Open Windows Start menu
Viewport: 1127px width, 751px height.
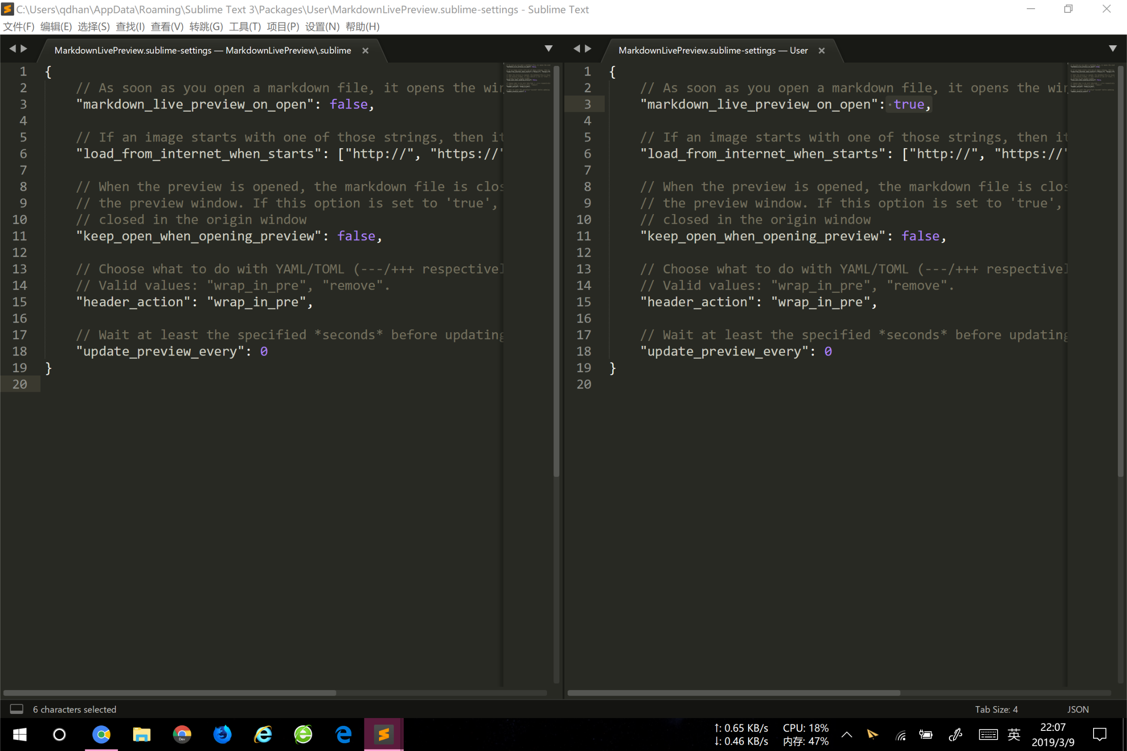pos(20,734)
